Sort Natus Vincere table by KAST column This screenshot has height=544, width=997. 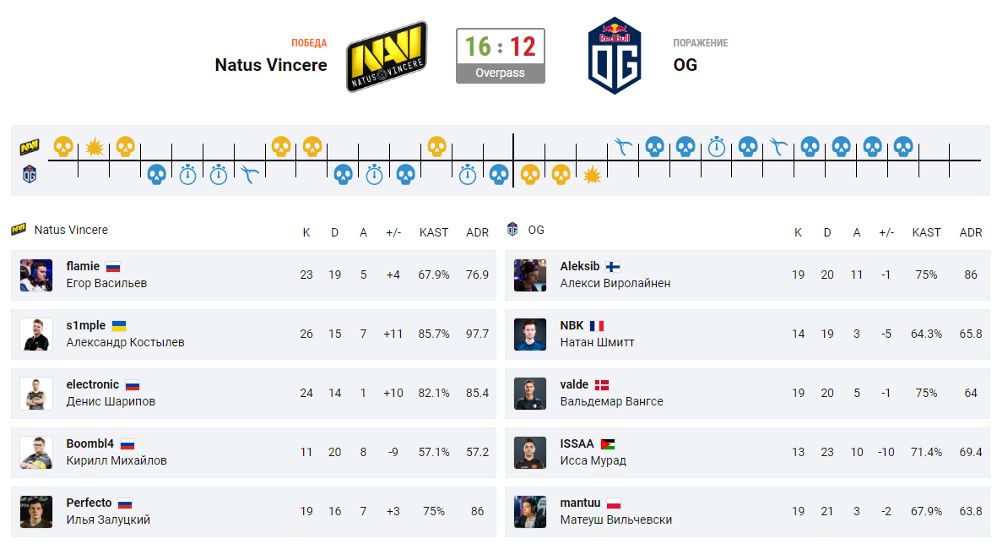click(x=434, y=232)
